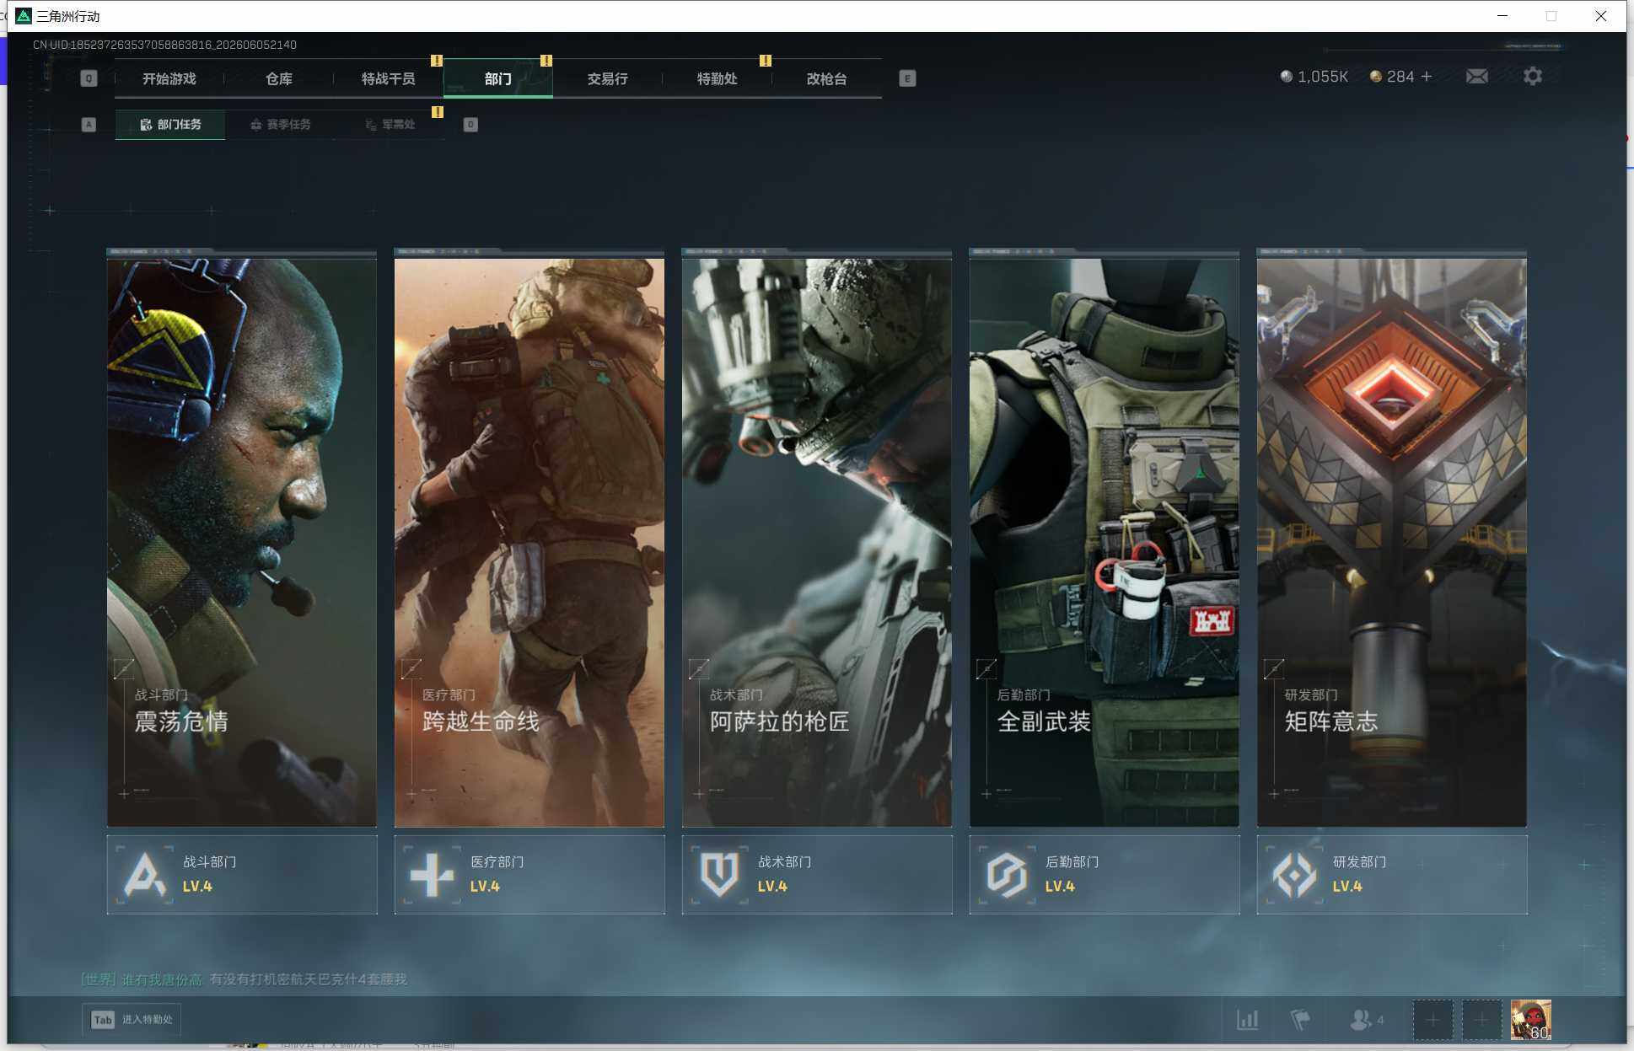The image size is (1634, 1051).
Task: Click the 战斗部门 A-shaped emblem icon
Action: pyautogui.click(x=144, y=874)
